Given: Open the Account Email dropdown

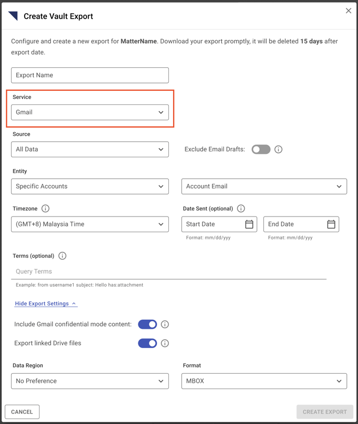Looking at the screenshot, I should coord(264,186).
